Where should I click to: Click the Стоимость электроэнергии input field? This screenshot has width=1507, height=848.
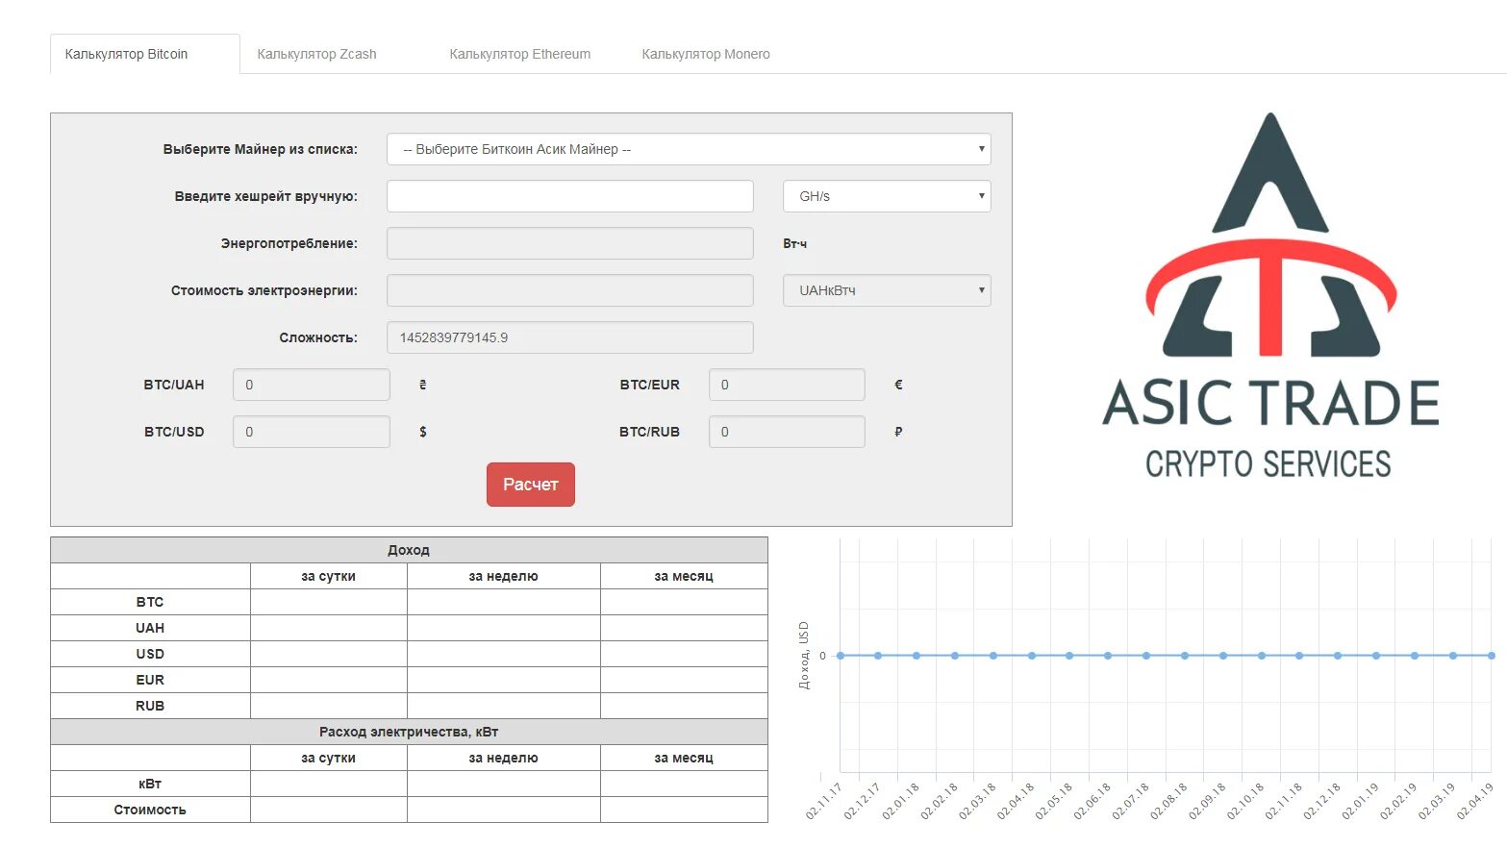569,290
